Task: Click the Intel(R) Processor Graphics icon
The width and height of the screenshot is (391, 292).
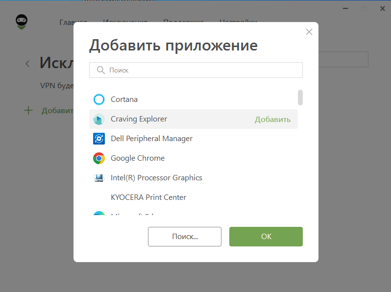Action: tap(99, 178)
